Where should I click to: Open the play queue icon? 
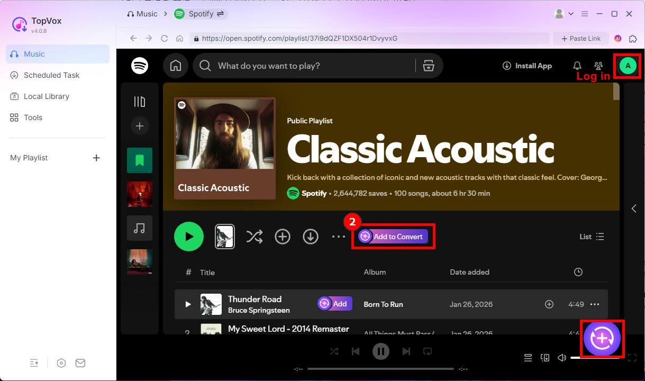pos(528,358)
